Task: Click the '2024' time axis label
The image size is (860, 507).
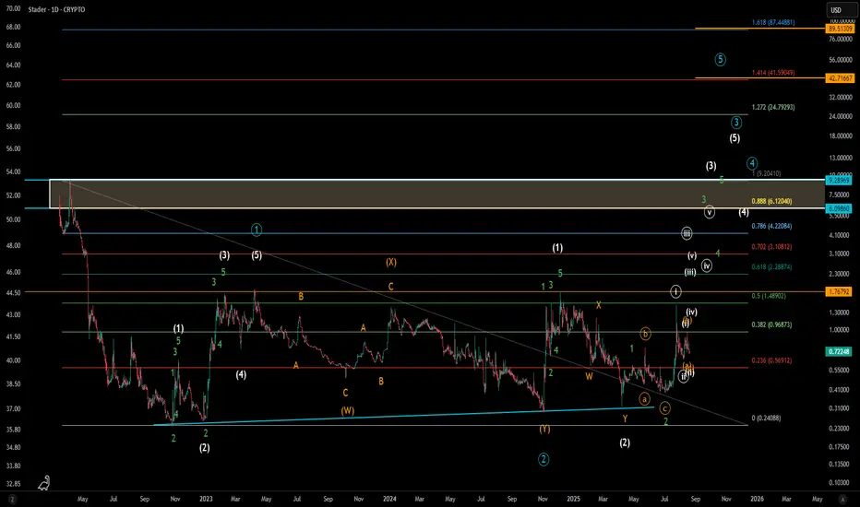Action: point(389,499)
